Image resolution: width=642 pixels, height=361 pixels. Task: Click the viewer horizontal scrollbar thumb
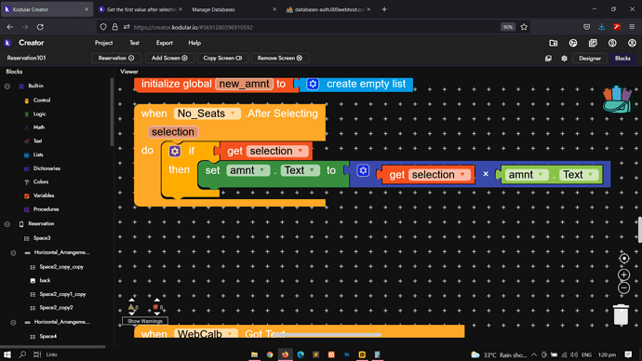pyautogui.click(x=328, y=335)
